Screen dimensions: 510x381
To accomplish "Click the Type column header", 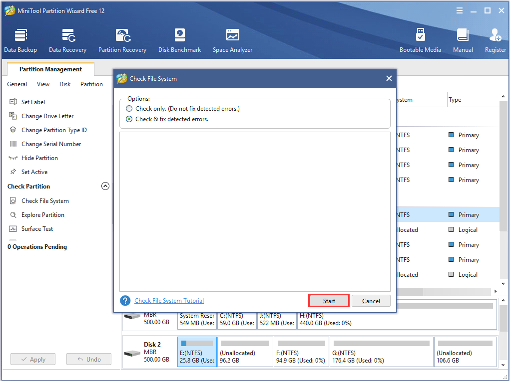I will tap(473, 100).
